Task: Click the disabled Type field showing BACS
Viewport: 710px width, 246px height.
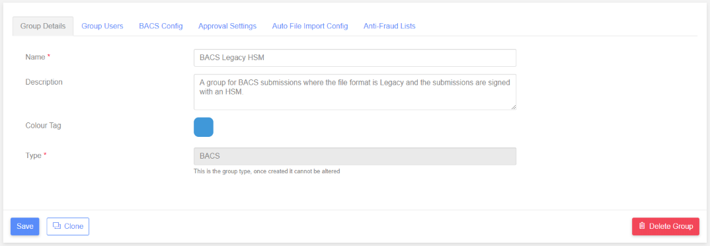Action: (x=355, y=156)
